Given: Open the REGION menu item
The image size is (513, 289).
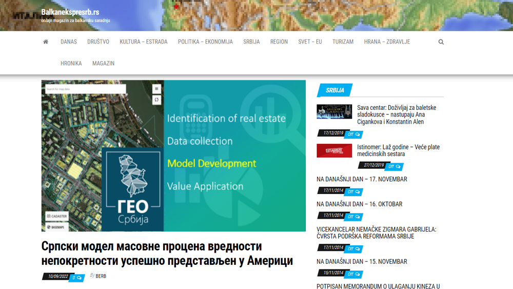Looking at the screenshot, I should click(279, 42).
